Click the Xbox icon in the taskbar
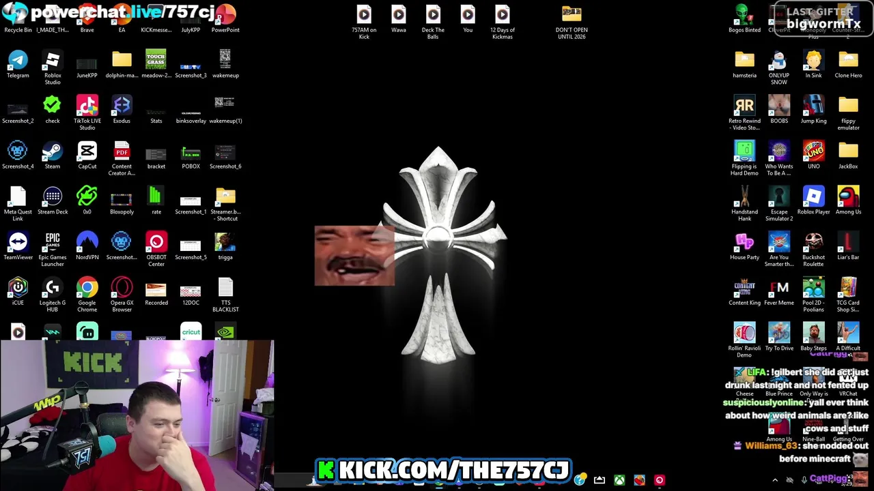Image resolution: width=874 pixels, height=491 pixels. click(619, 480)
